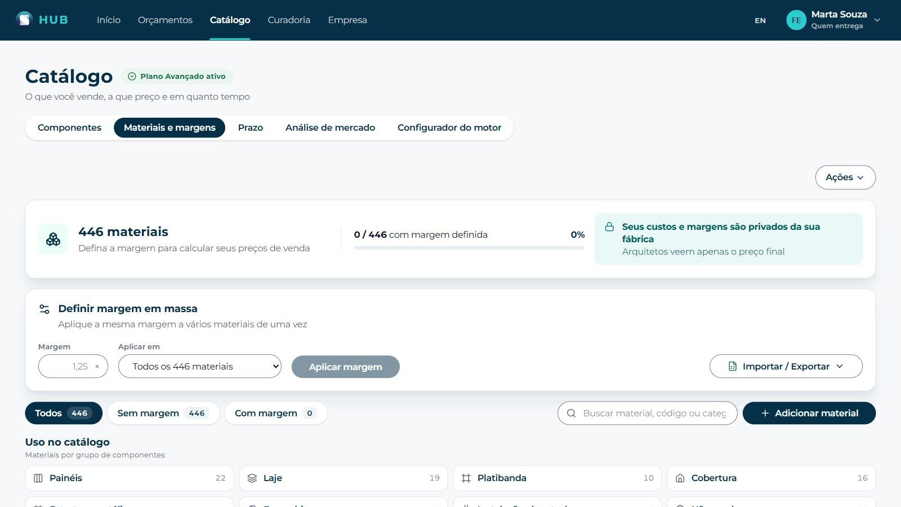
Task: Open Orçamentos in top navigation
Action: (x=165, y=20)
